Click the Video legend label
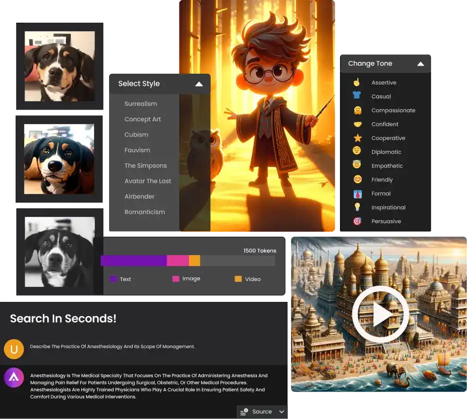Screen dimensions: 467x419 coord(253,279)
